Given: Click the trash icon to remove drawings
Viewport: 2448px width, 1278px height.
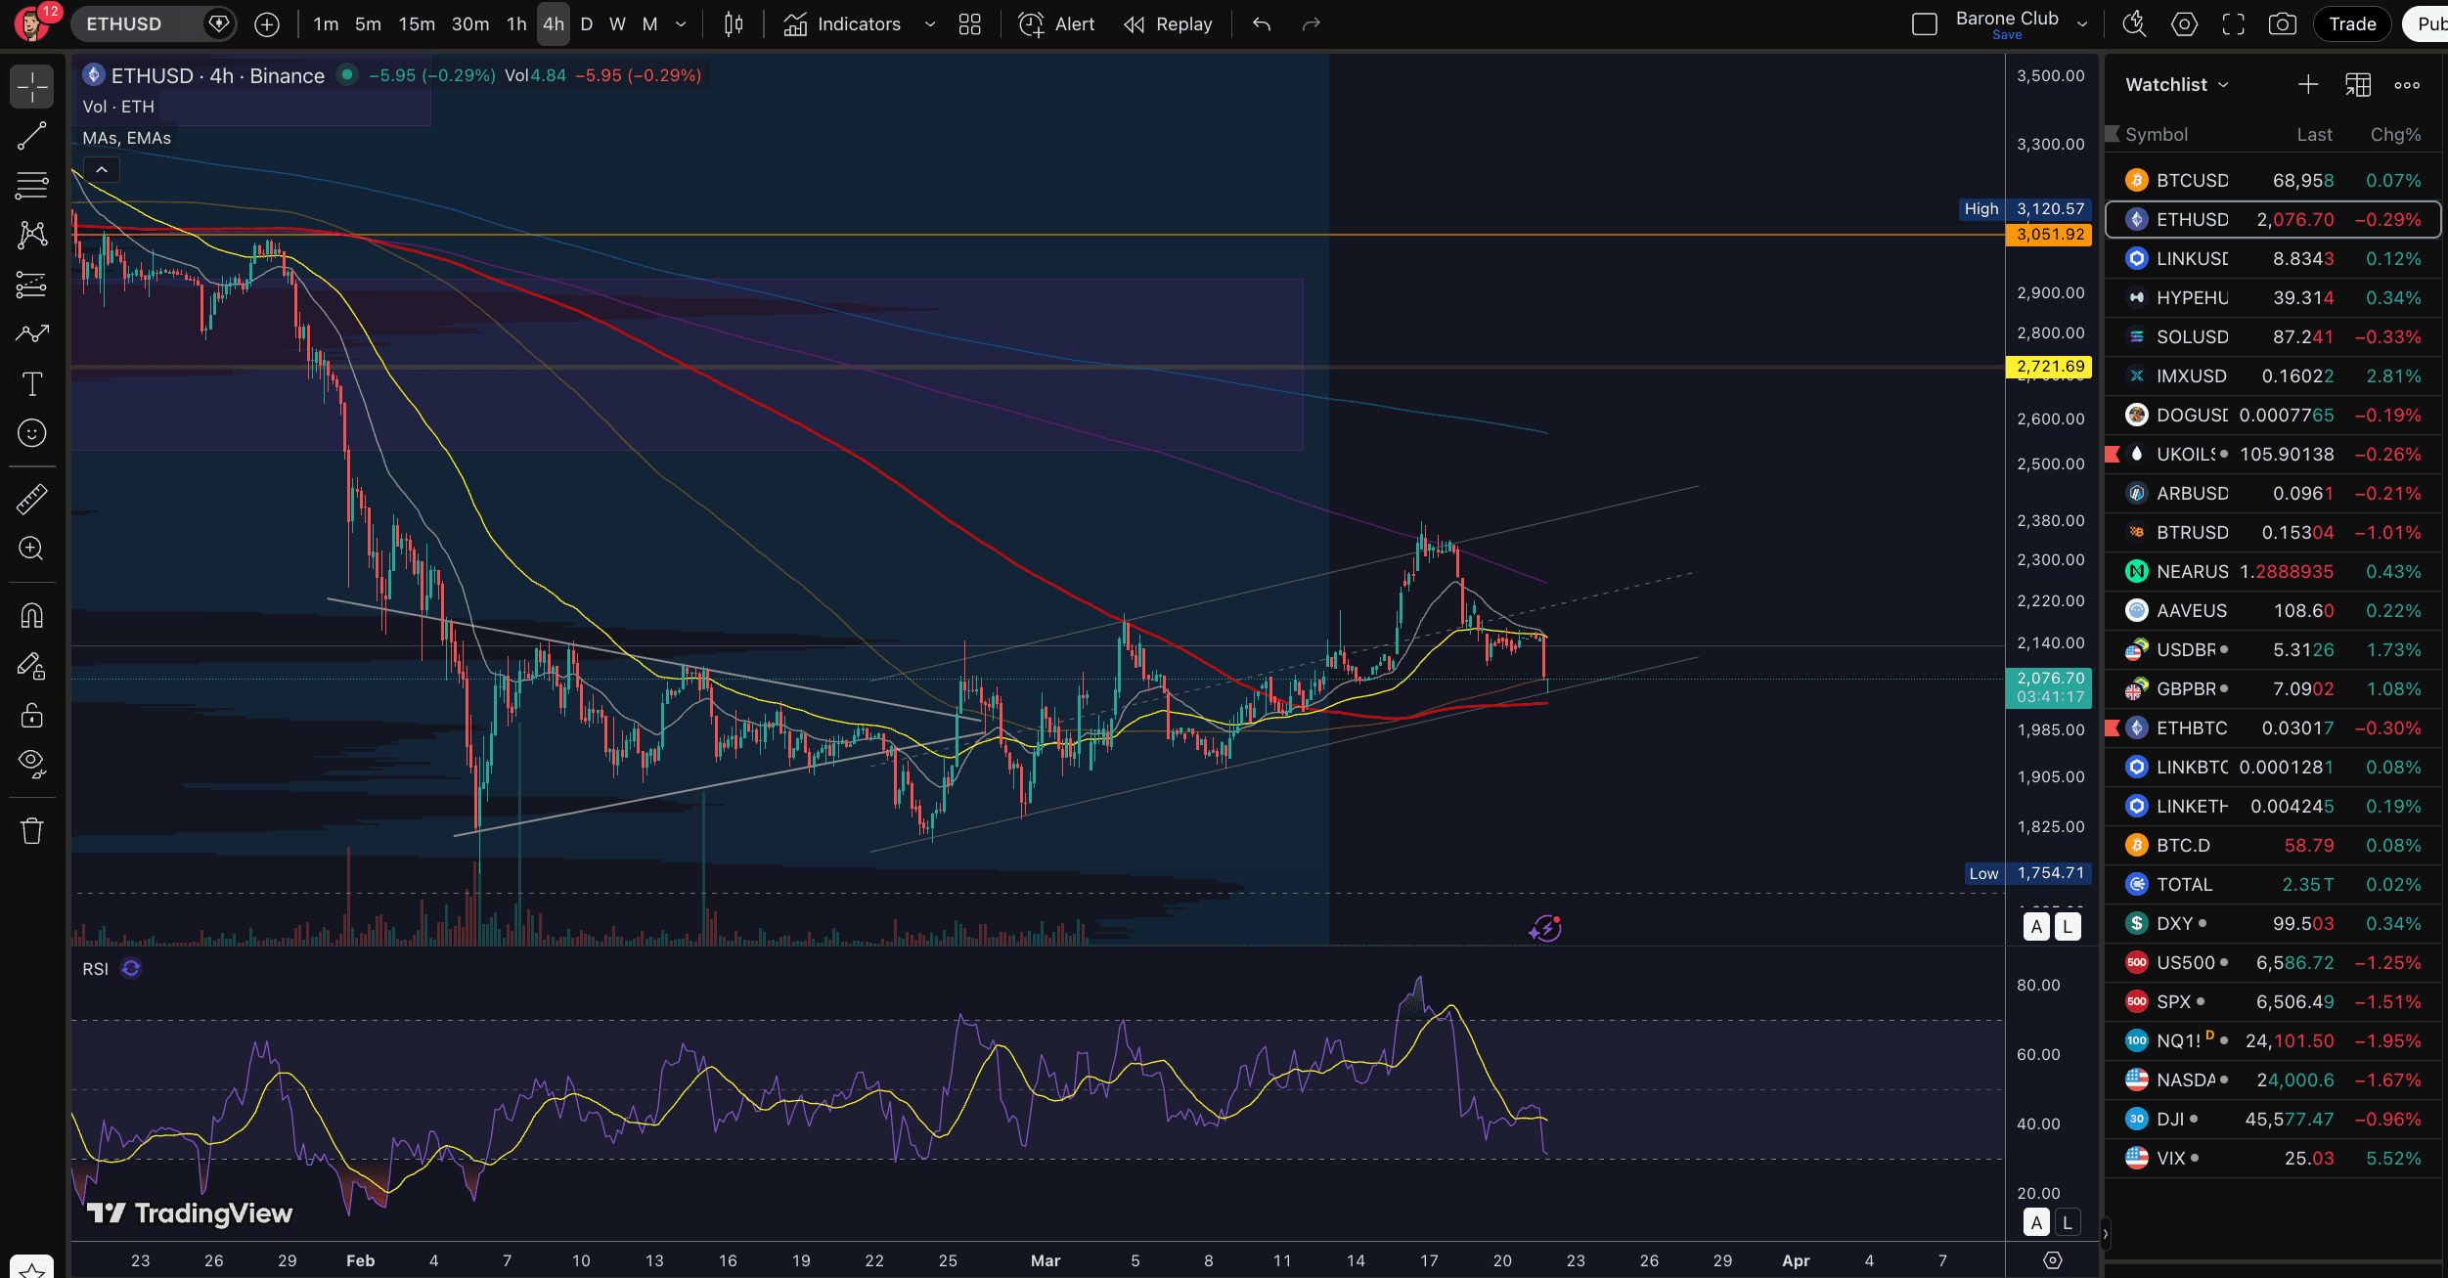Looking at the screenshot, I should pos(31,831).
